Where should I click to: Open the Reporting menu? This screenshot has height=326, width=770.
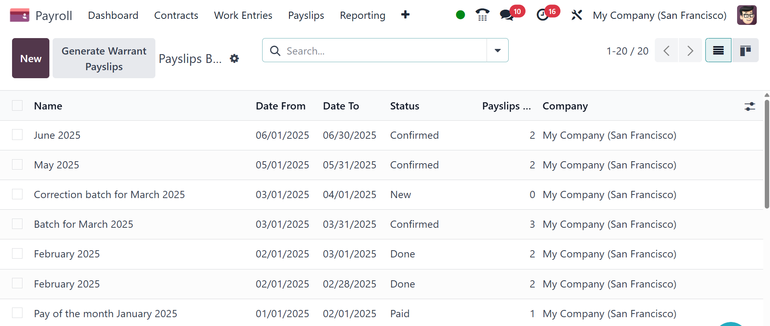(x=362, y=15)
